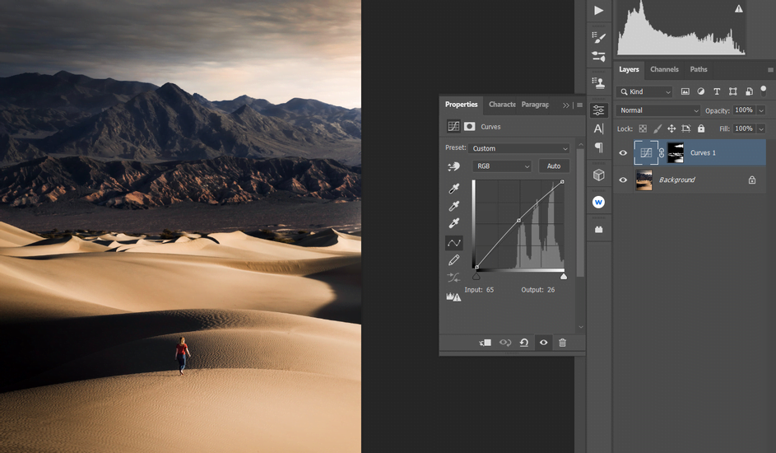This screenshot has height=453, width=776.
Task: Switch to the Paths tab
Action: tap(698, 69)
